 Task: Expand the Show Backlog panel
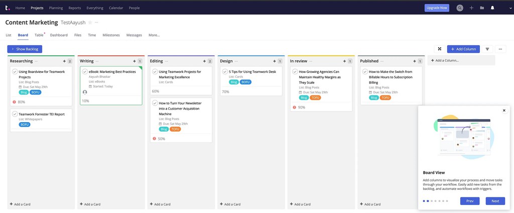tap(25, 49)
